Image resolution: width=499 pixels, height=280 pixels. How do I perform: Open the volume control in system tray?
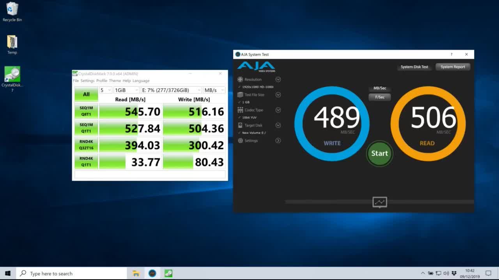point(446,273)
